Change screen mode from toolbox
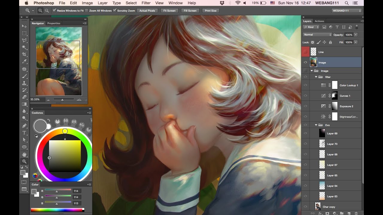The image size is (383, 215). 24,189
